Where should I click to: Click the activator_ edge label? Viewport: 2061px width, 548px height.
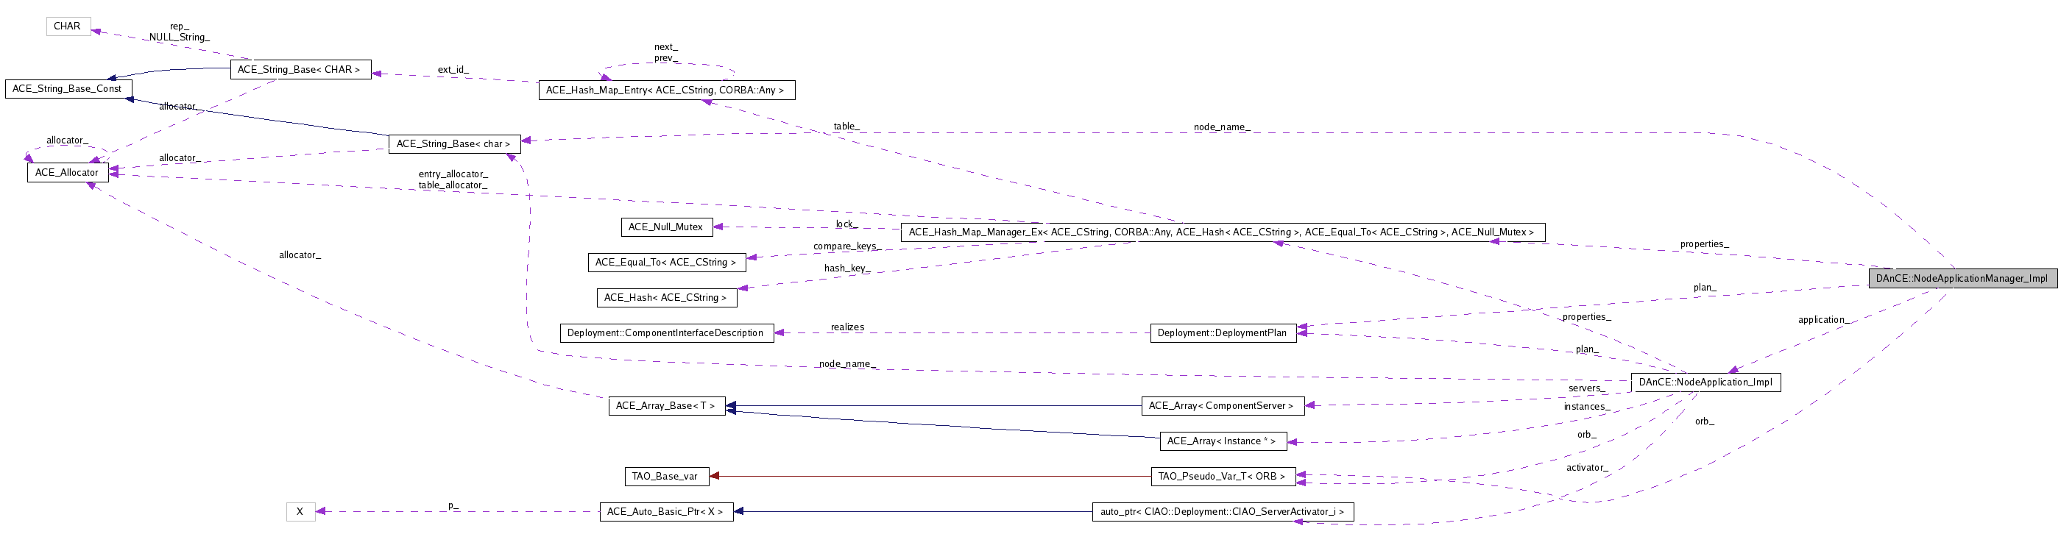(x=1586, y=468)
